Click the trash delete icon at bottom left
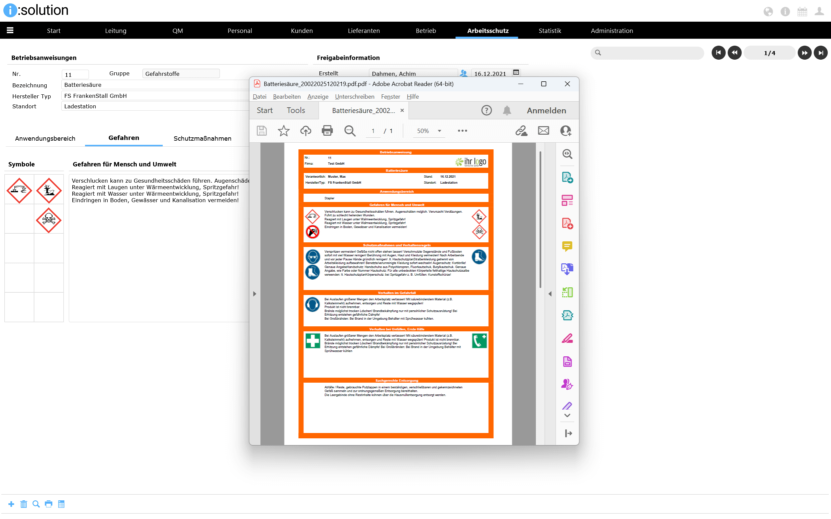The height and width of the screenshot is (519, 831). pyautogui.click(x=24, y=504)
